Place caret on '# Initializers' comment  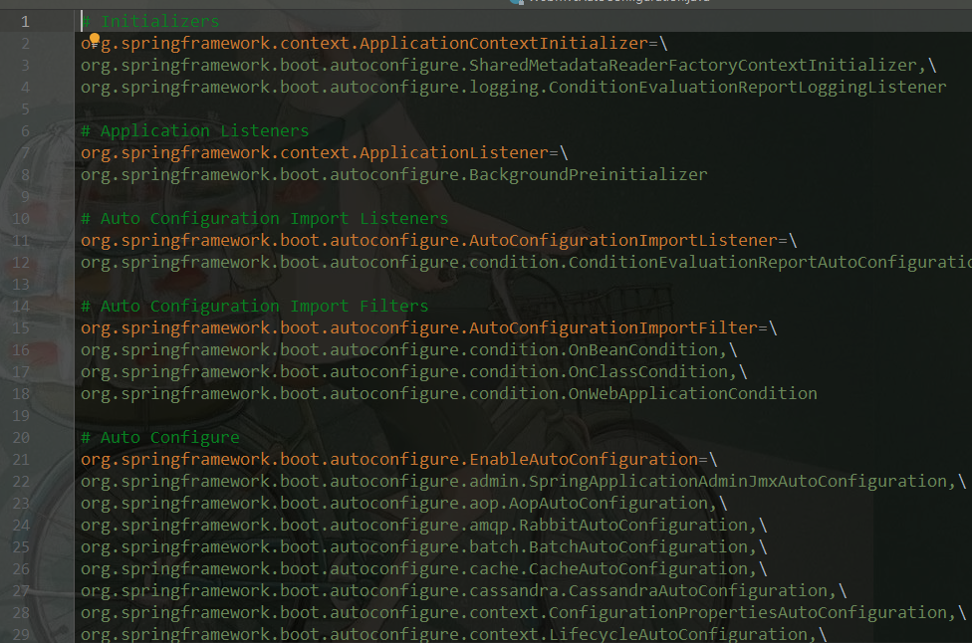coord(150,22)
